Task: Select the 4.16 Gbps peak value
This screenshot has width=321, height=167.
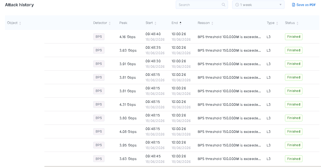Action: click(127, 37)
